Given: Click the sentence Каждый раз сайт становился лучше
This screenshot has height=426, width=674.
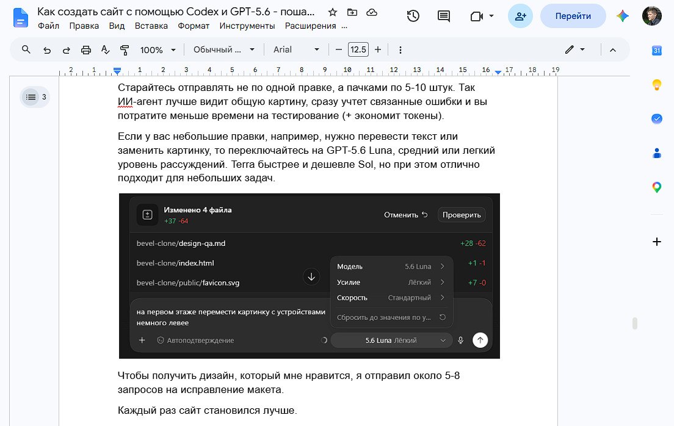Looking at the screenshot, I should 208,411.
